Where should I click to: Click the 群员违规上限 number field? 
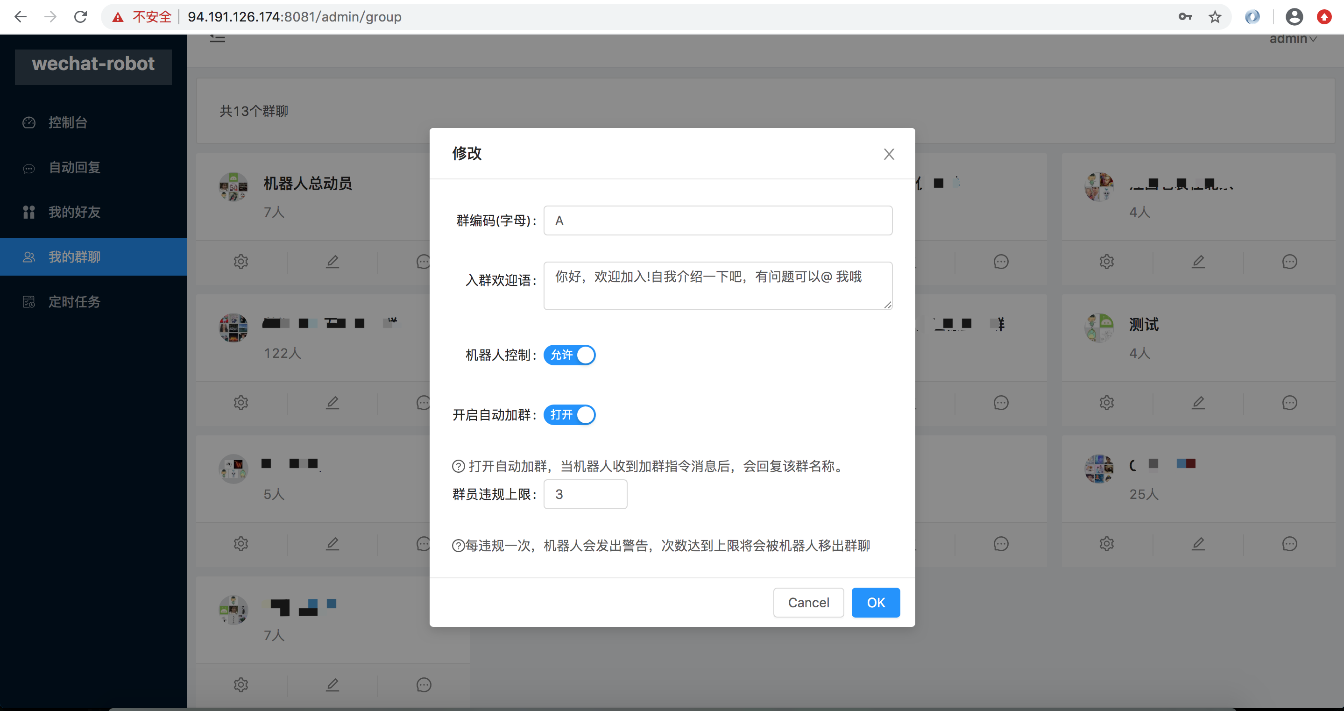585,494
